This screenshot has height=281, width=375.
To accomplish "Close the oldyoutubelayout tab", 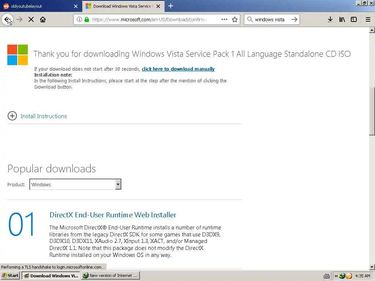I will (76, 6).
